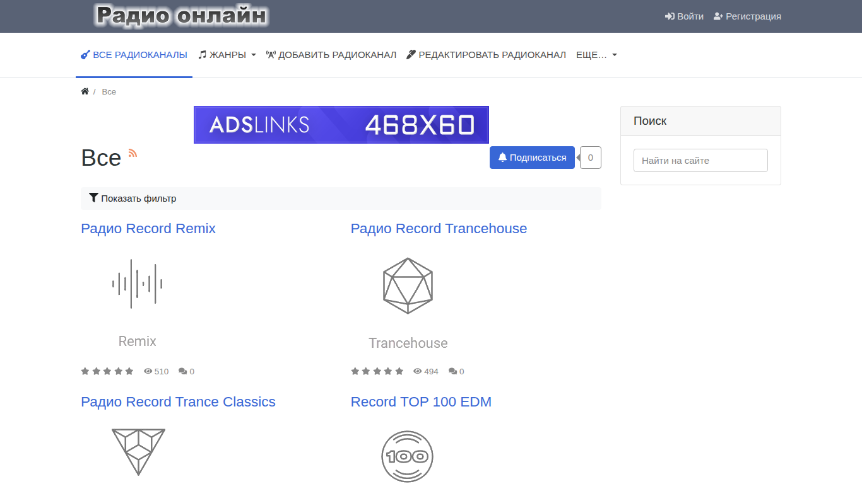
Task: Click the Подписаться button
Action: [x=532, y=158]
